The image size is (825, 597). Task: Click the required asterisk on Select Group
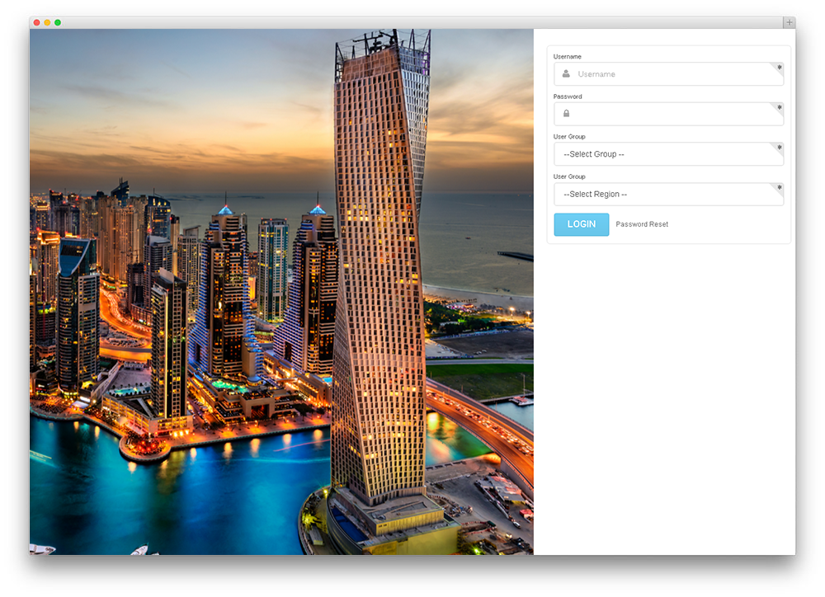coord(780,148)
